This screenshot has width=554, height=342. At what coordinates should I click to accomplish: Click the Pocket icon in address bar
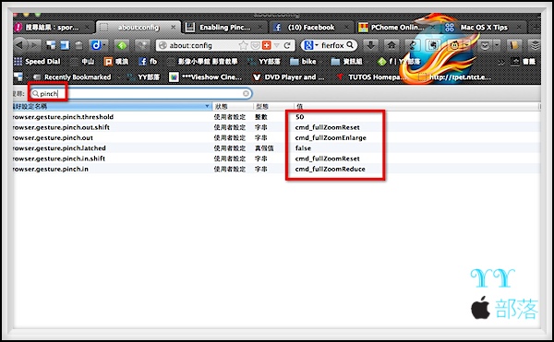(255, 45)
